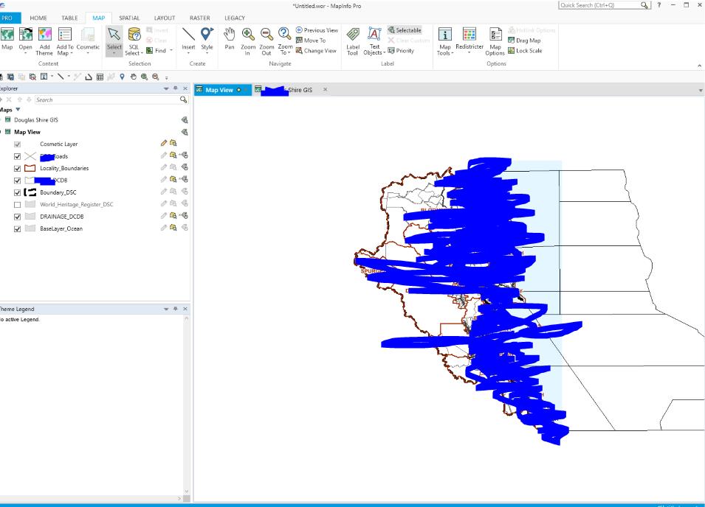
Task: Open Theme Legend panel options arrow
Action: tap(166, 309)
